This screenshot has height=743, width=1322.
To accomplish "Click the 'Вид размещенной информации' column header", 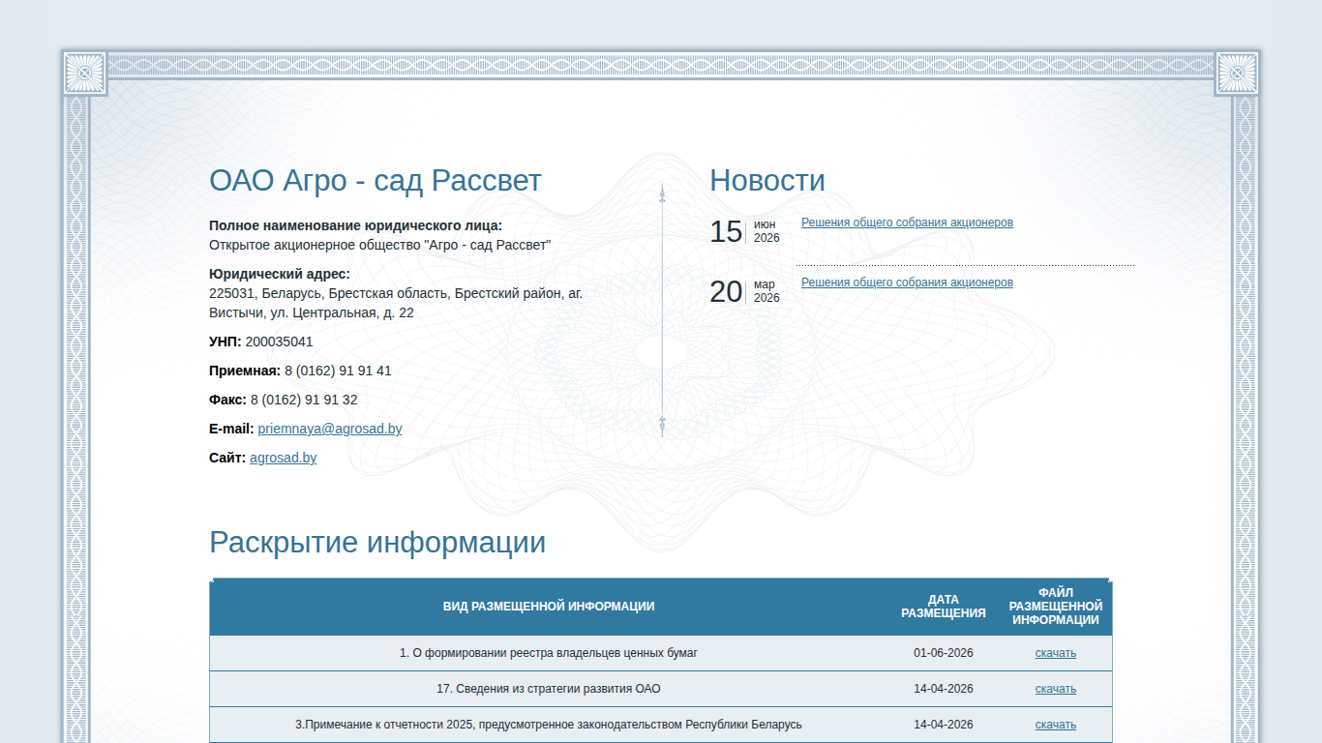I will pyautogui.click(x=549, y=607).
